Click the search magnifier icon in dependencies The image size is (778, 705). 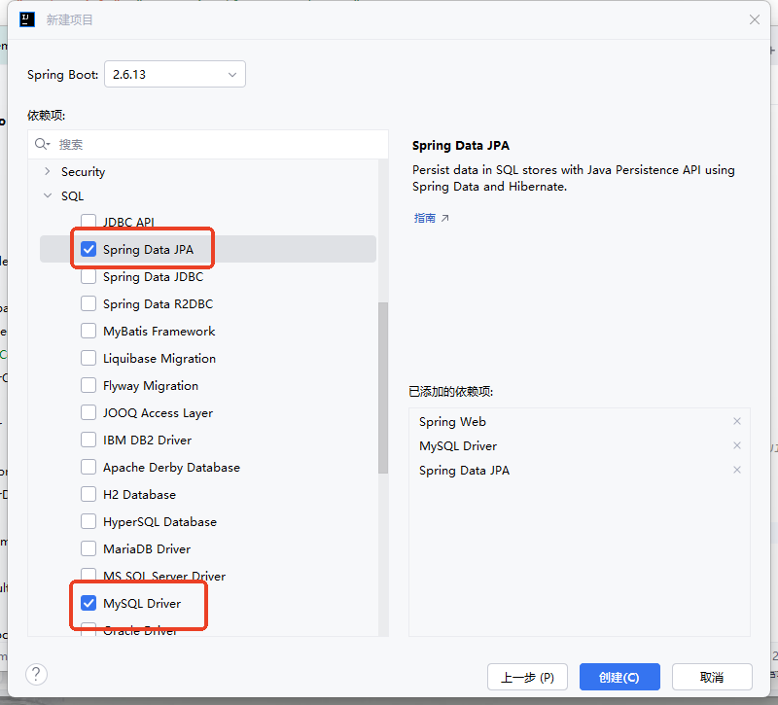pyautogui.click(x=42, y=144)
